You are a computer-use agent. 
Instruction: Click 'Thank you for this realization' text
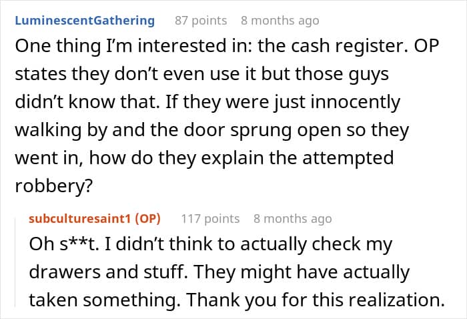313,300
